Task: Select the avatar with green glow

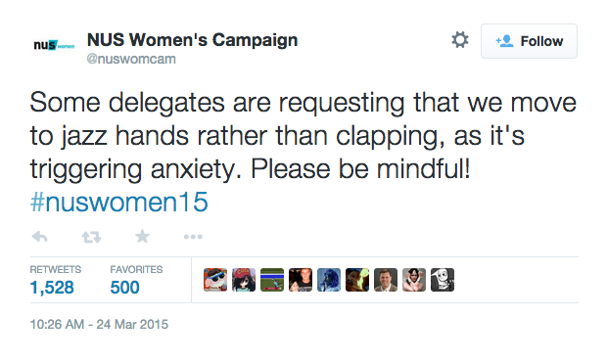Action: pos(357,280)
